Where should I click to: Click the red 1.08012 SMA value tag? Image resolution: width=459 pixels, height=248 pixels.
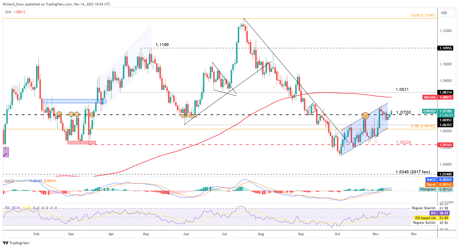point(446,97)
